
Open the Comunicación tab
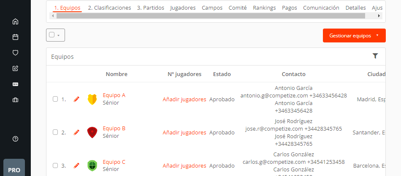[321, 8]
